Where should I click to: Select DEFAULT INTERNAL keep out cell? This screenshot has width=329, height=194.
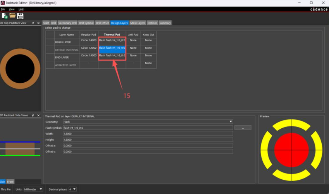[x=148, y=49]
